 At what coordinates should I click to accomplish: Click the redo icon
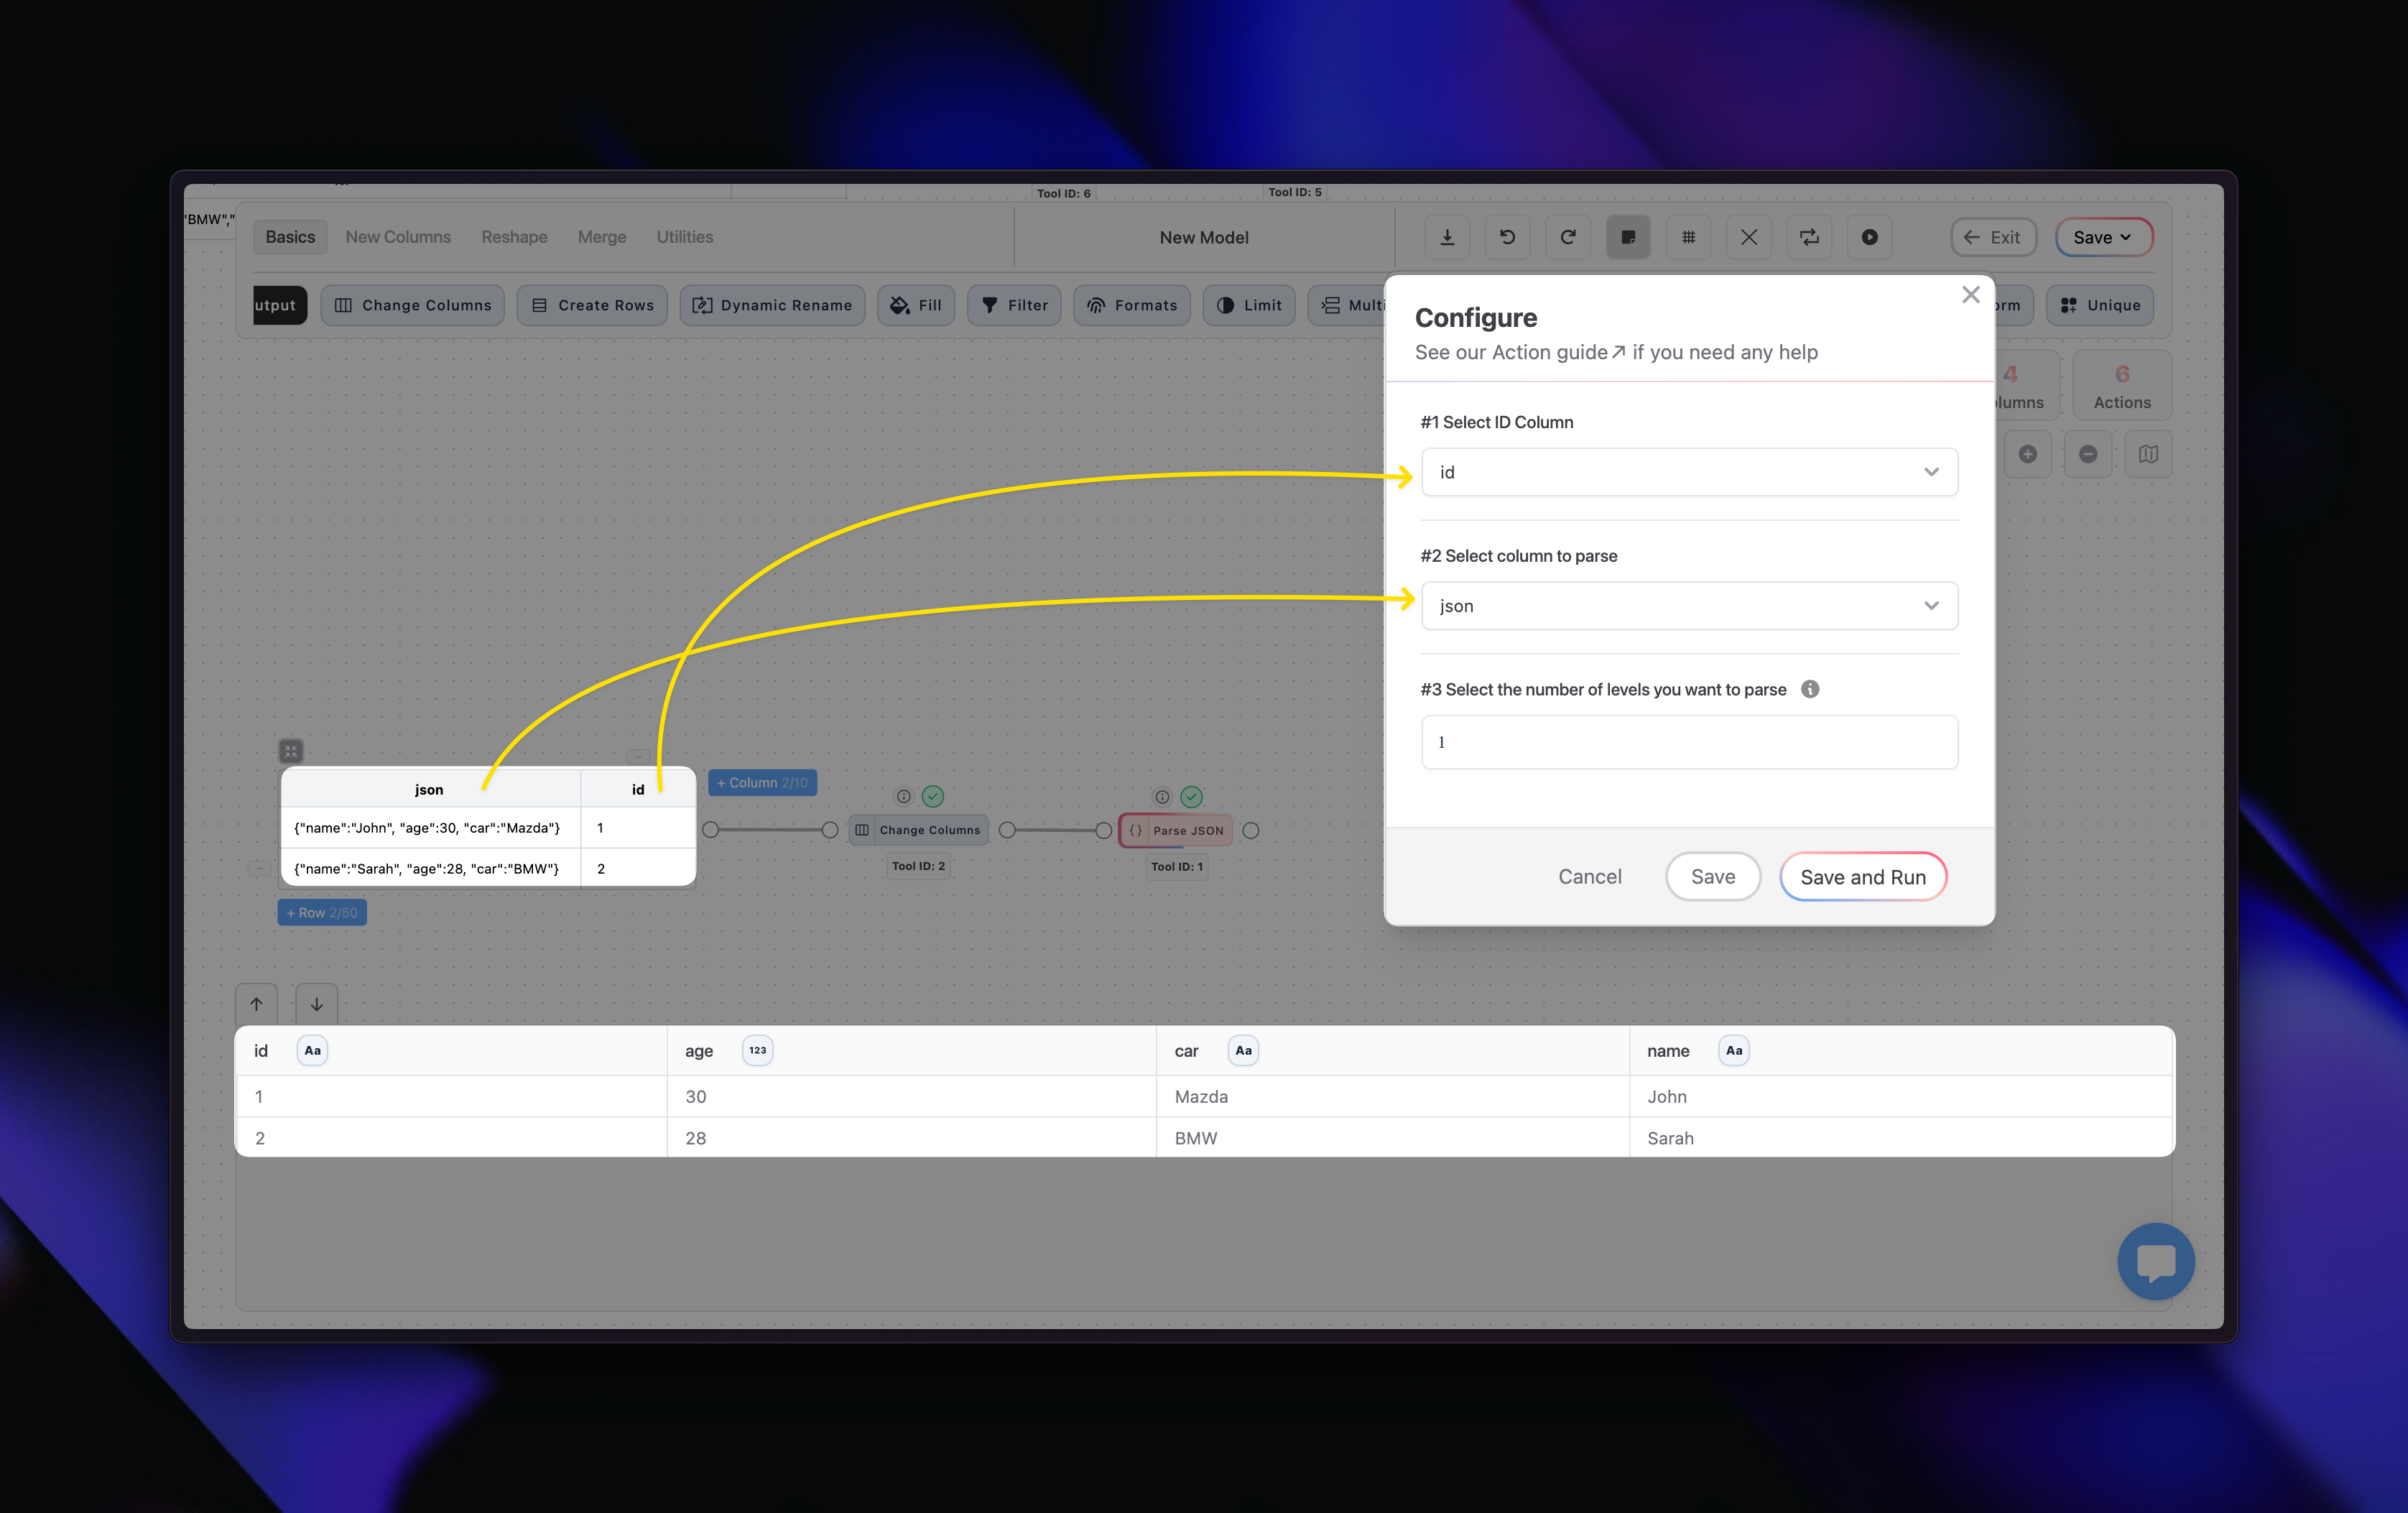click(x=1568, y=237)
